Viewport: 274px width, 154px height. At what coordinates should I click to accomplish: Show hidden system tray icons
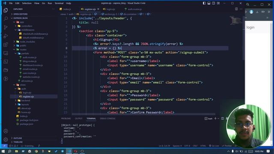point(228,151)
